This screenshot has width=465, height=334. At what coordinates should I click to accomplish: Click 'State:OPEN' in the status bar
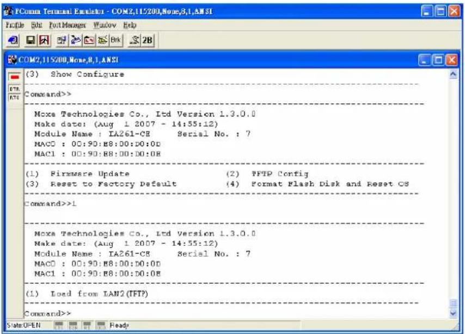coord(24,325)
